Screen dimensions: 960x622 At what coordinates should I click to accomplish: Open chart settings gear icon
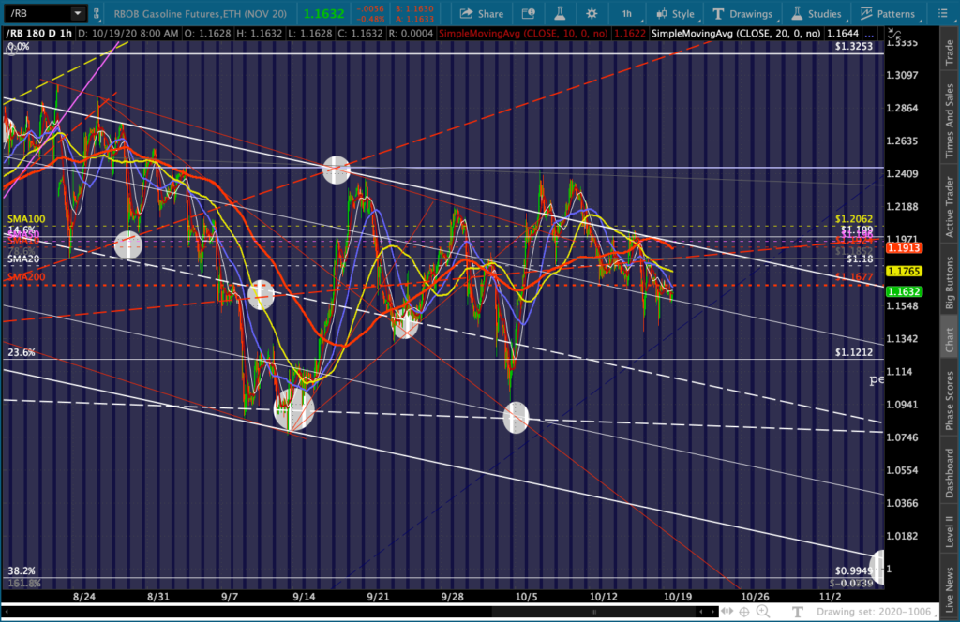[592, 13]
